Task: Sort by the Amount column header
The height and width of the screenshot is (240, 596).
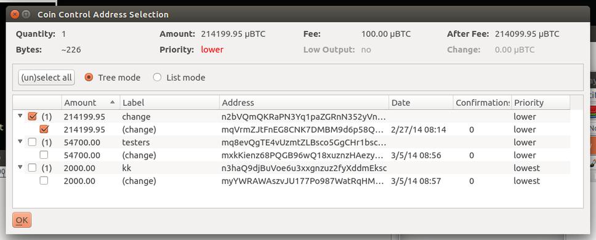Action: coord(91,103)
